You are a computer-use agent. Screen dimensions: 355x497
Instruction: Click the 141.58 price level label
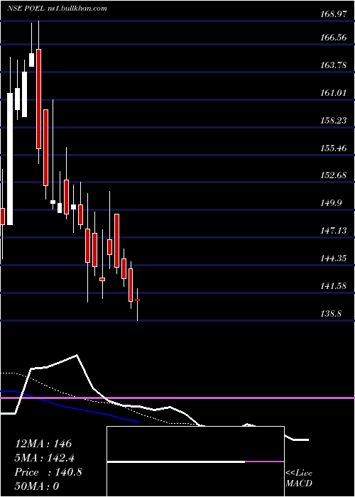click(x=334, y=286)
